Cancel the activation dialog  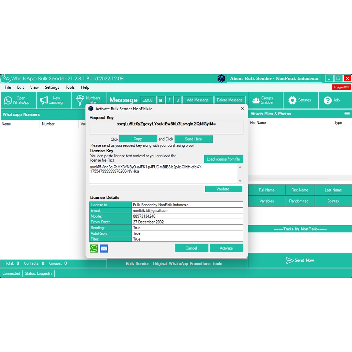pyautogui.click(x=191, y=248)
